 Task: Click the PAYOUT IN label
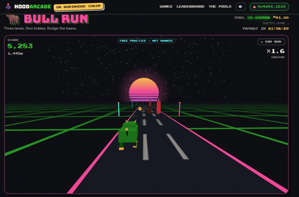click(254, 28)
